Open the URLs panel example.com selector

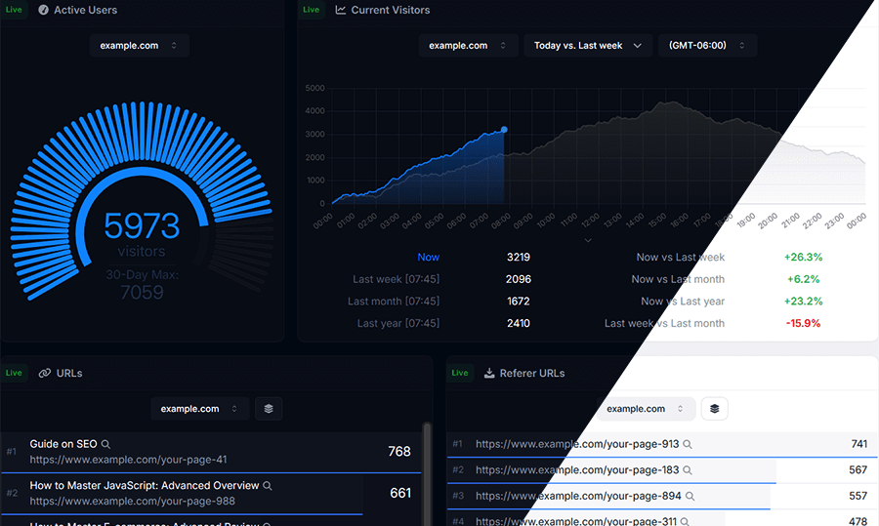[x=199, y=409]
